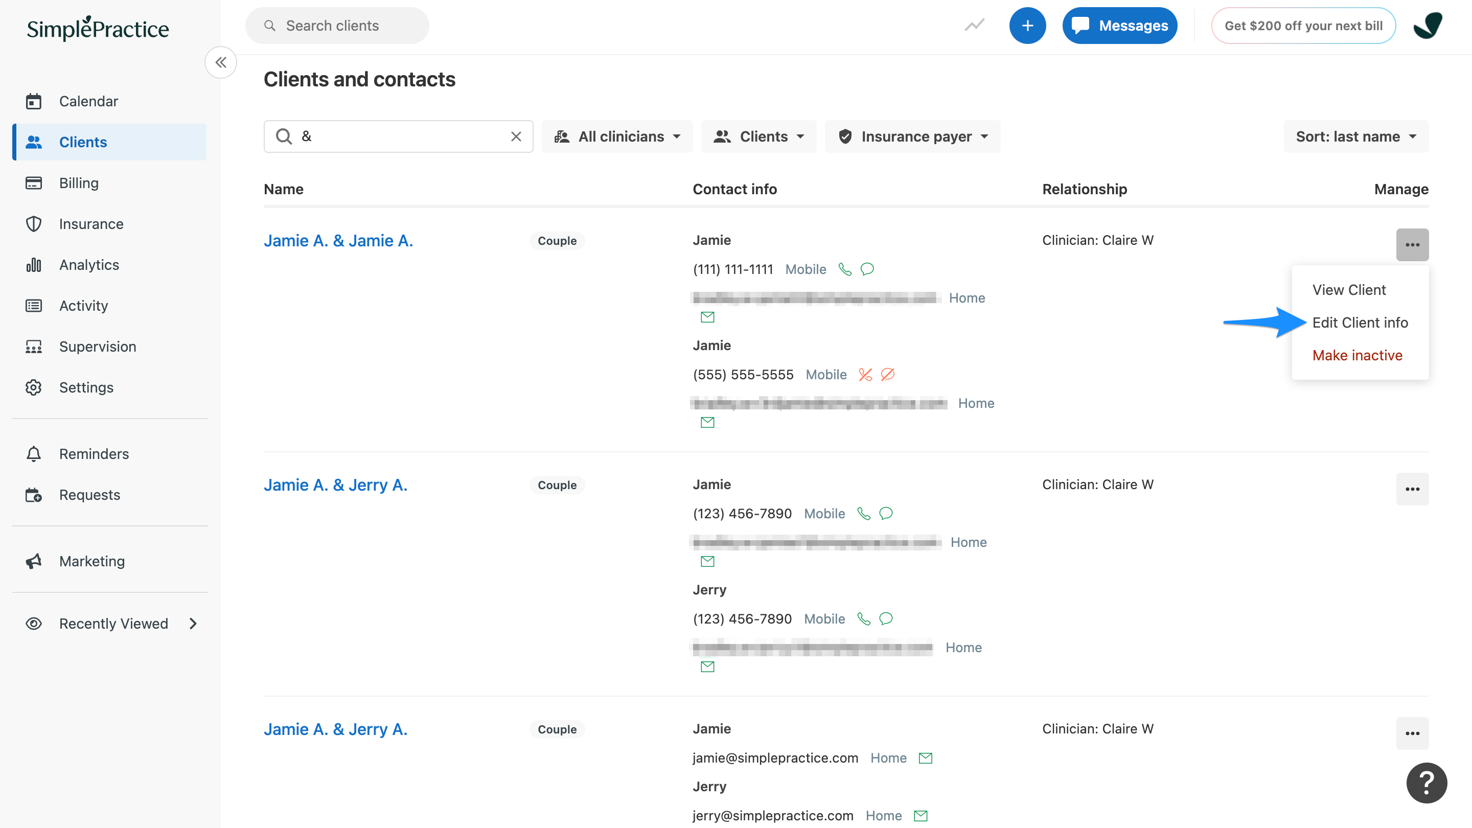Click the jamie@simplepractice.com email address
Viewport: 1472px width, 828px height.
tap(775, 758)
